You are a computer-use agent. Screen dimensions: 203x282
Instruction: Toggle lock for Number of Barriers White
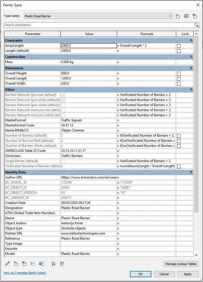click(179, 146)
